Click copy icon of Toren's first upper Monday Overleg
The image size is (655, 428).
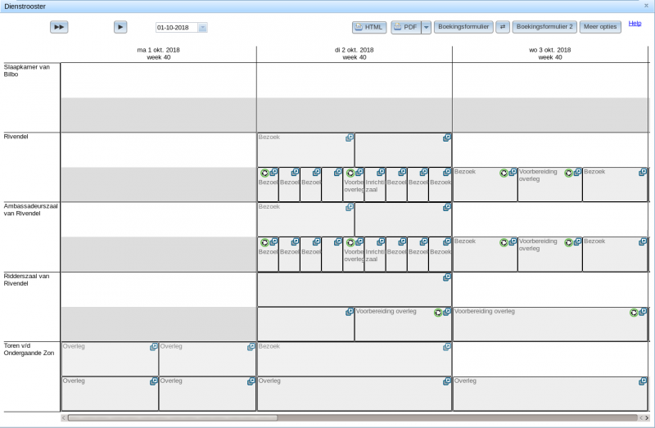[x=154, y=347]
